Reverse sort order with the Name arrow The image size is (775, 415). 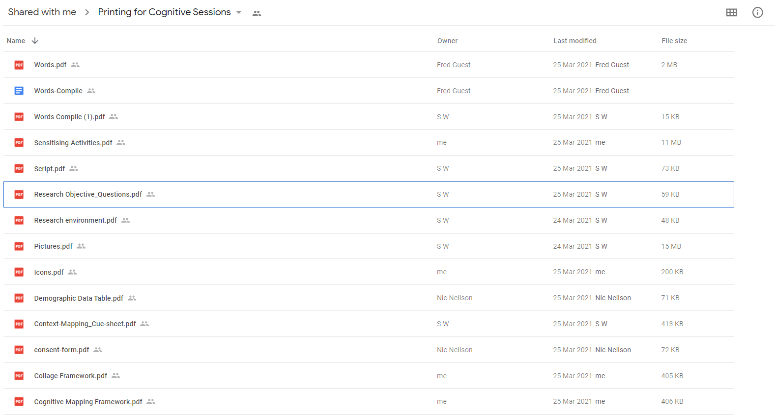[x=35, y=41]
